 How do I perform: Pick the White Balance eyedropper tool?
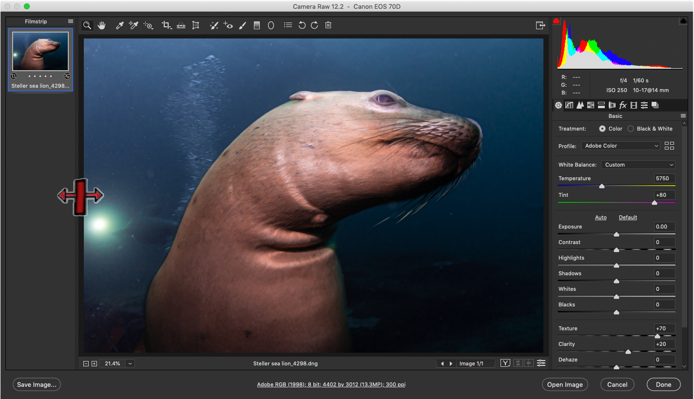119,25
